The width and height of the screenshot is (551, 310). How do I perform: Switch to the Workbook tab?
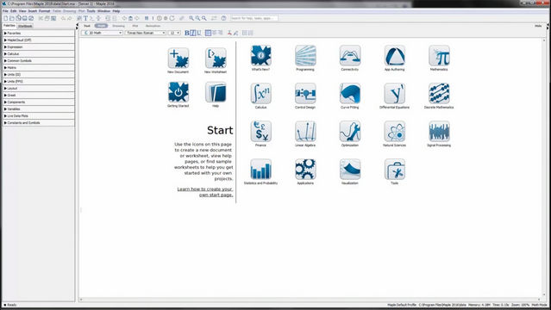[25, 26]
